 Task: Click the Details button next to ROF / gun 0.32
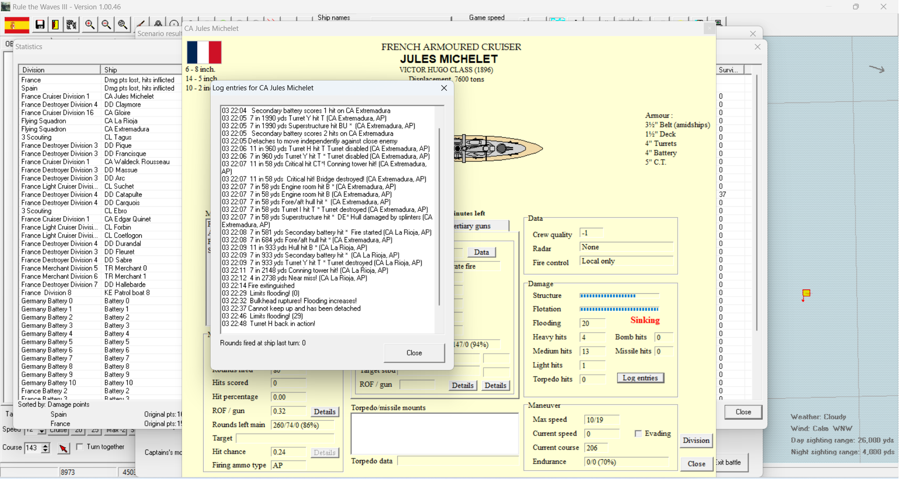coord(325,412)
